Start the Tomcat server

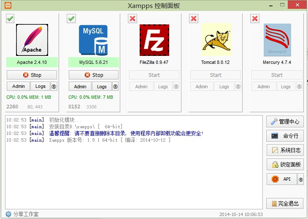216,75
